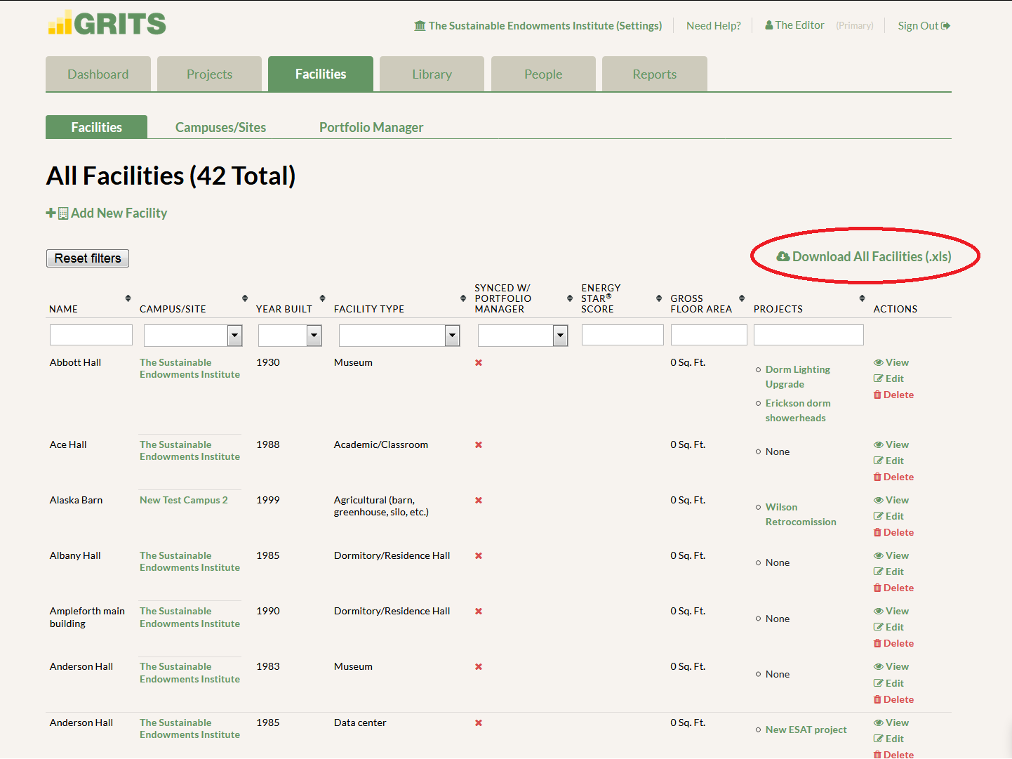Open The Sustainable Endowments Institute (Settings) link
The image size is (1012, 759).
[x=538, y=26]
